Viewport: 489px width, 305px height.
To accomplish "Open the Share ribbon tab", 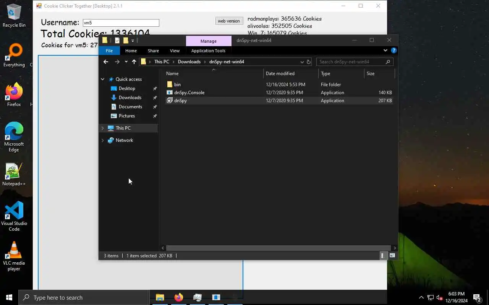I will pos(153,51).
